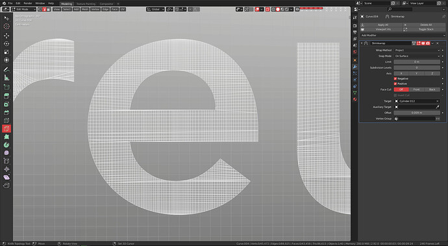448x246 pixels.
Task: Open the Wrap Method dropdown
Action: click(x=417, y=50)
